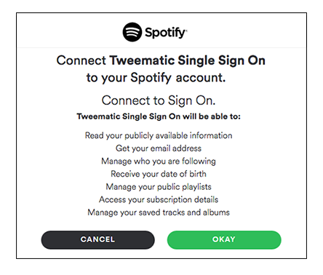Screen dimensions: 323x275
Task: Click 'Manage who you are following' permission
Action: 159,162
